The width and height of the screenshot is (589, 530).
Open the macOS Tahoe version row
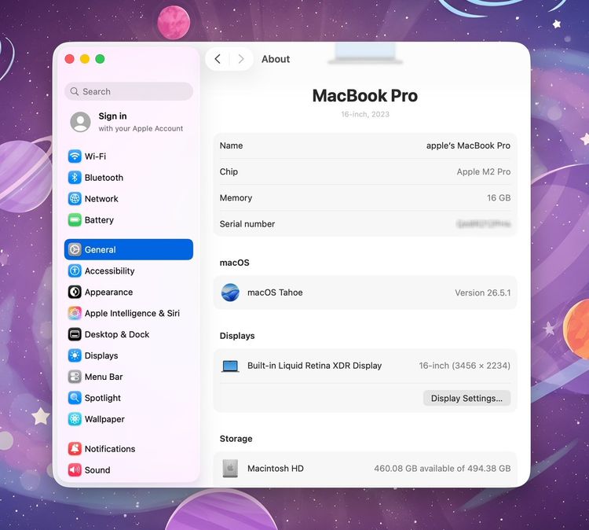pyautogui.click(x=365, y=293)
